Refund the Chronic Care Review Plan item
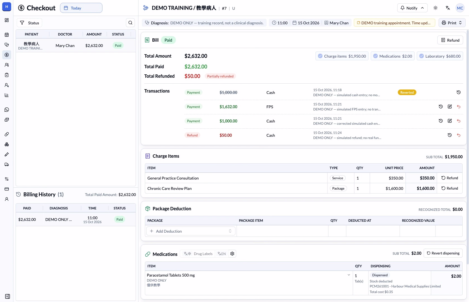 [x=450, y=188]
